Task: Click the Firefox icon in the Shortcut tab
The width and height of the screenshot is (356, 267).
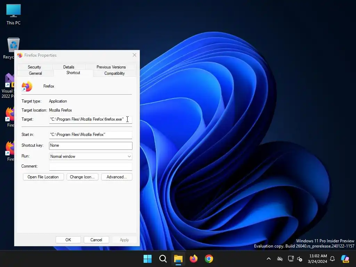Action: pos(27,86)
